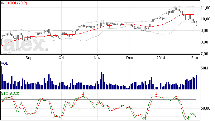
Task: Click the last volume bar in February
Action: tap(196, 82)
